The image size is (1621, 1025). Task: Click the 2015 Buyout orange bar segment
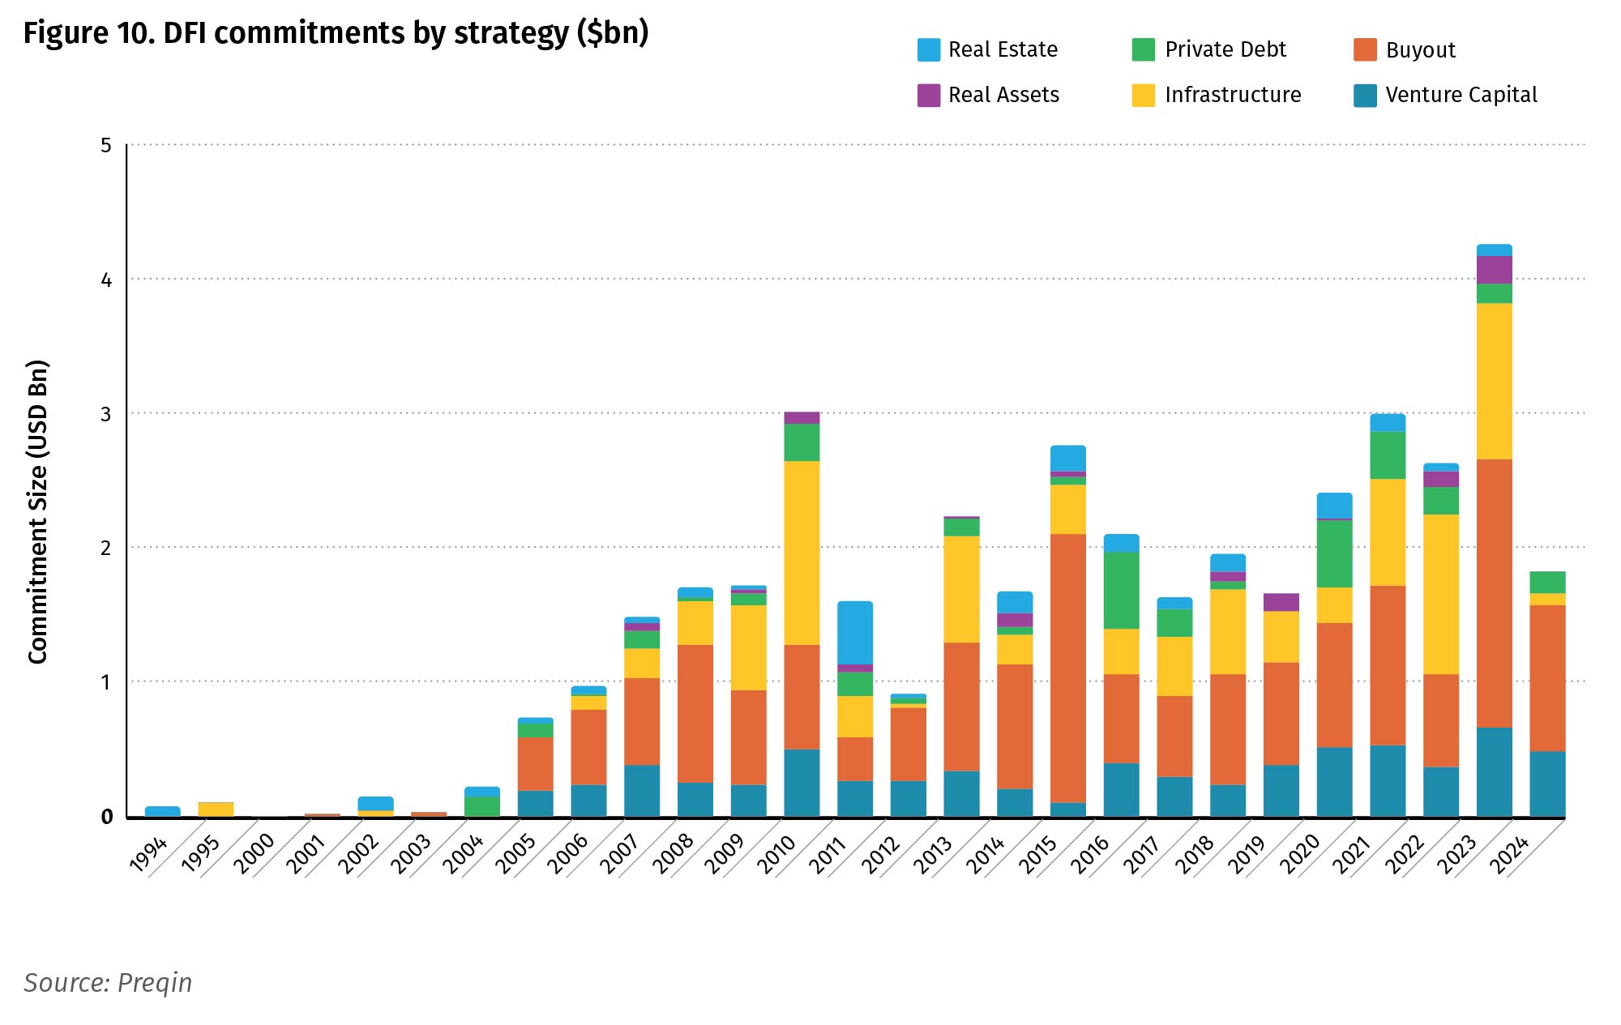(1068, 668)
